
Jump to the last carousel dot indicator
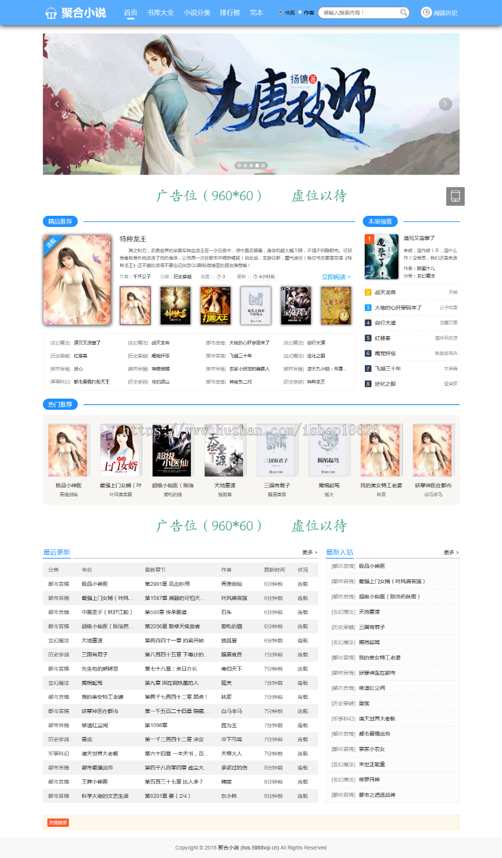(263, 166)
